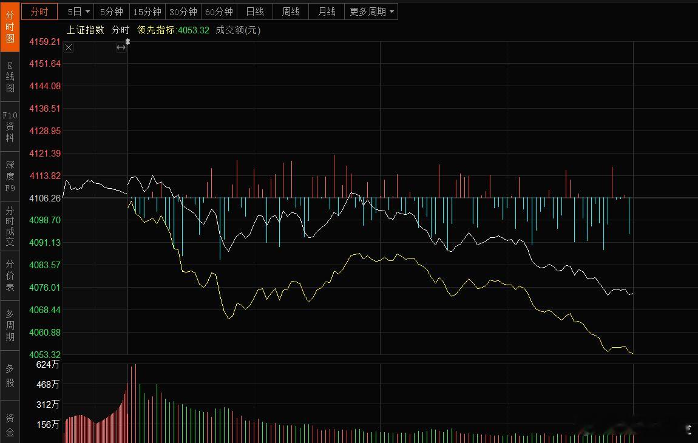Click the 4068.44 price axis value
Image resolution: width=698 pixels, height=443 pixels.
45,310
